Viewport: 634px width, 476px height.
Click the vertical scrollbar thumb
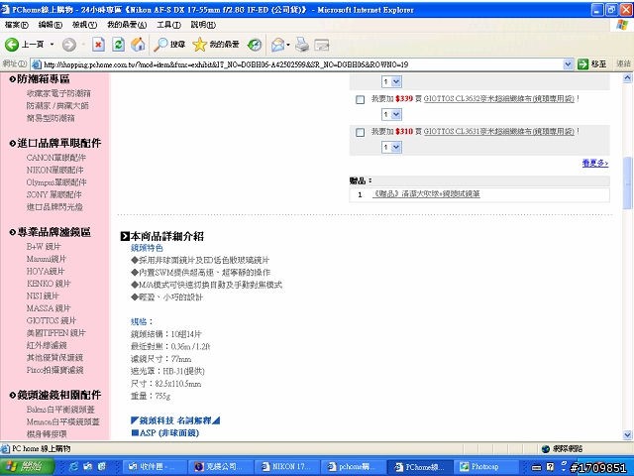[x=627, y=182]
